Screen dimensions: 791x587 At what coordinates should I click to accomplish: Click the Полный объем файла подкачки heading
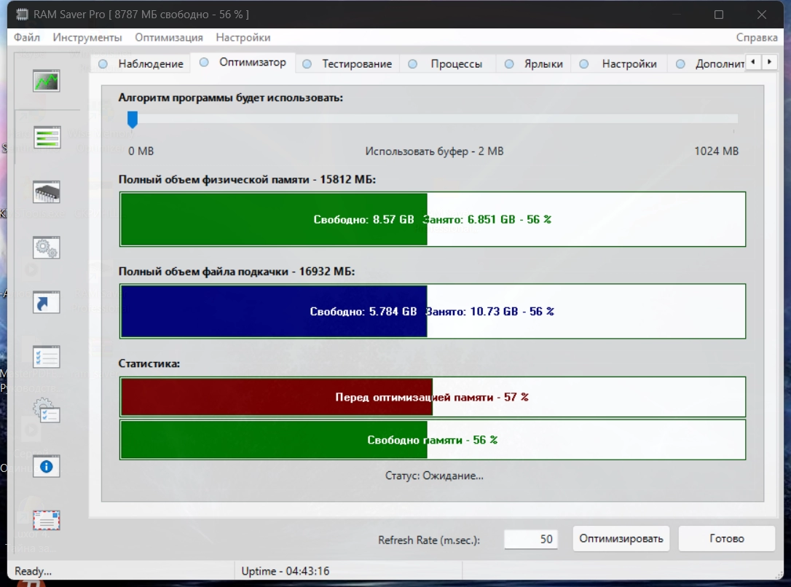point(237,272)
